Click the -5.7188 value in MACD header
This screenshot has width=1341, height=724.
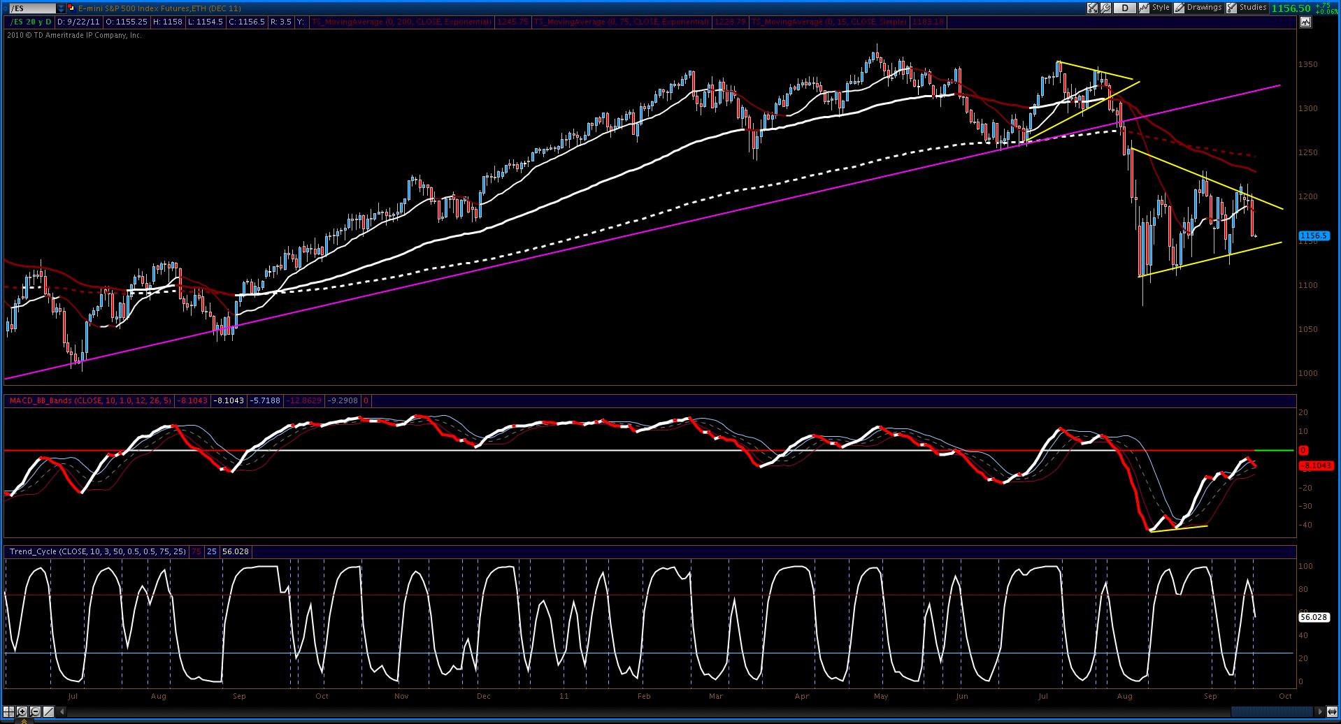pyautogui.click(x=265, y=400)
